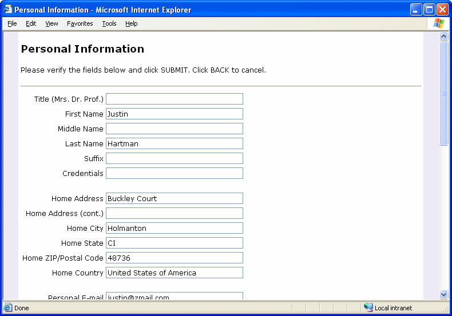
Task: Click the scroll up arrow on scrollbar
Action: coord(443,37)
